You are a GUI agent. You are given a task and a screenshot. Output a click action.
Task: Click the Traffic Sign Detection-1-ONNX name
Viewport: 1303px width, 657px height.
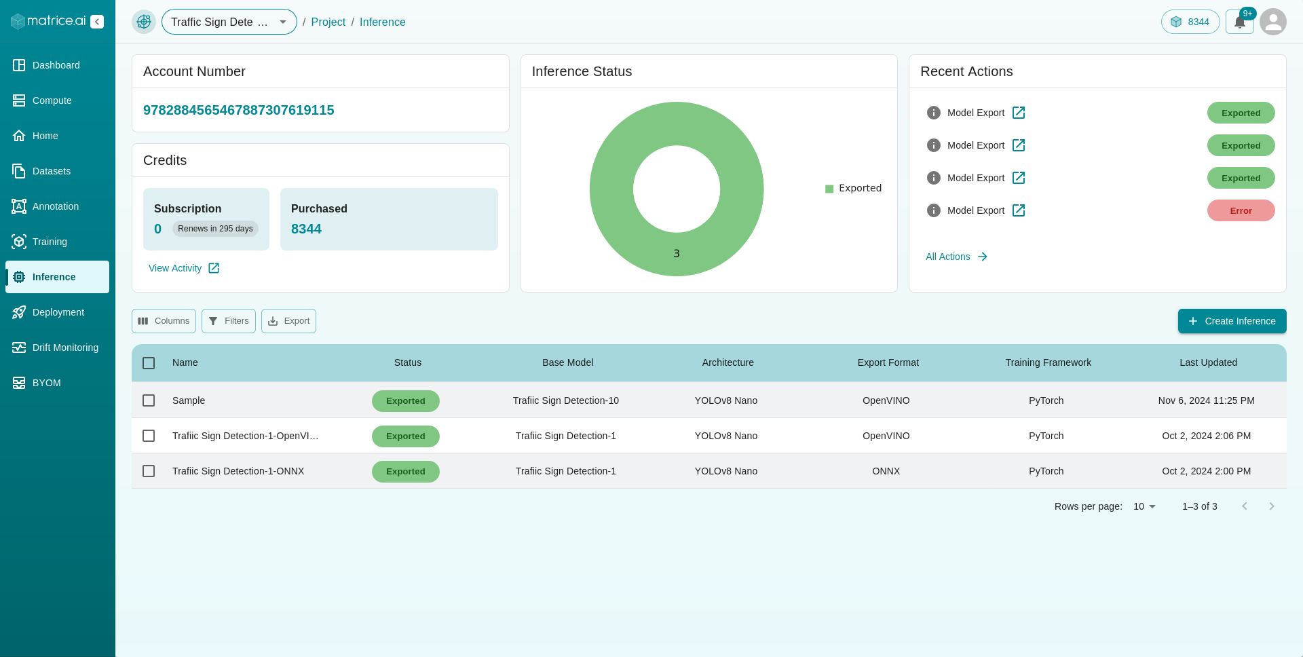click(238, 471)
